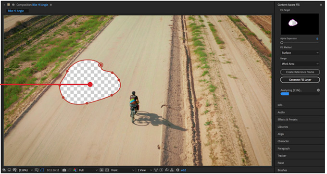The width and height of the screenshot is (327, 174).
Task: Select the Bike Hi Angle composition tab
Action: (x=16, y=11)
